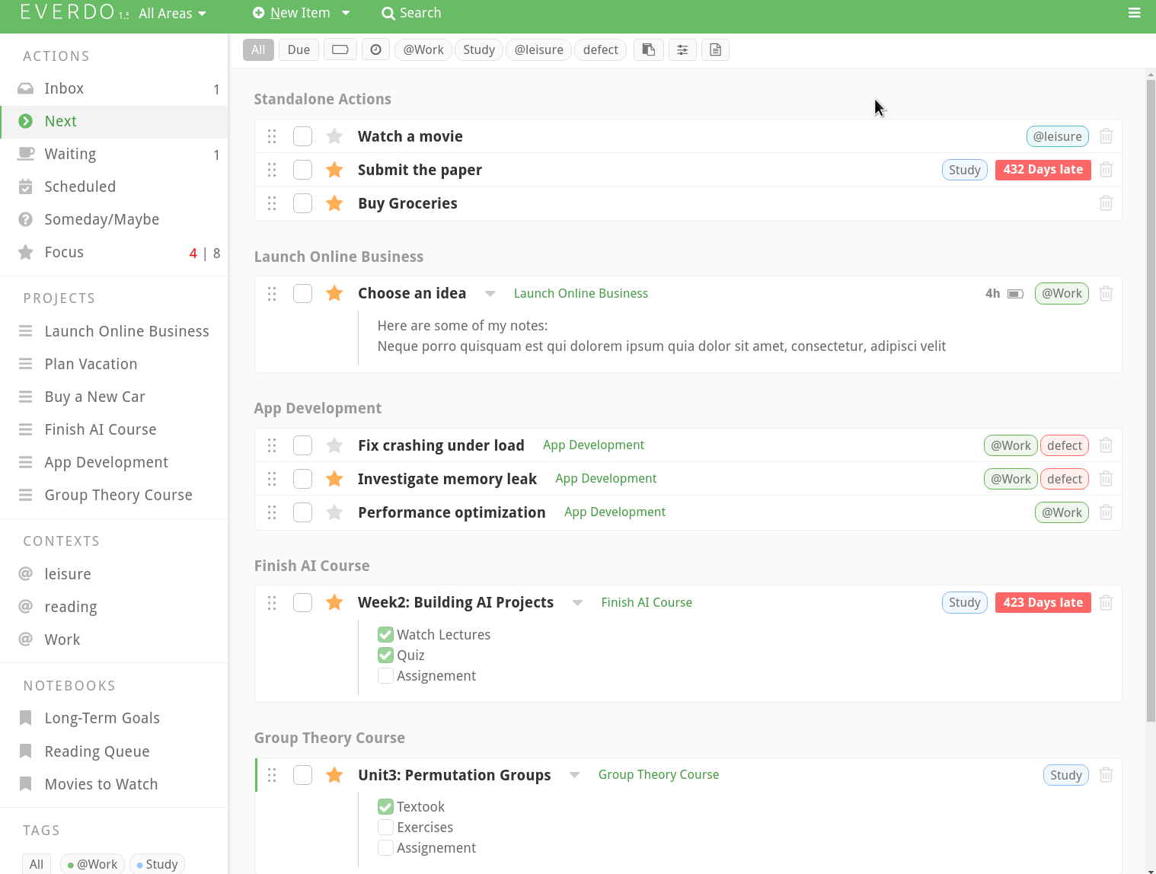Open the Scheduled list in sidebar
1156x874 pixels.
(80, 187)
